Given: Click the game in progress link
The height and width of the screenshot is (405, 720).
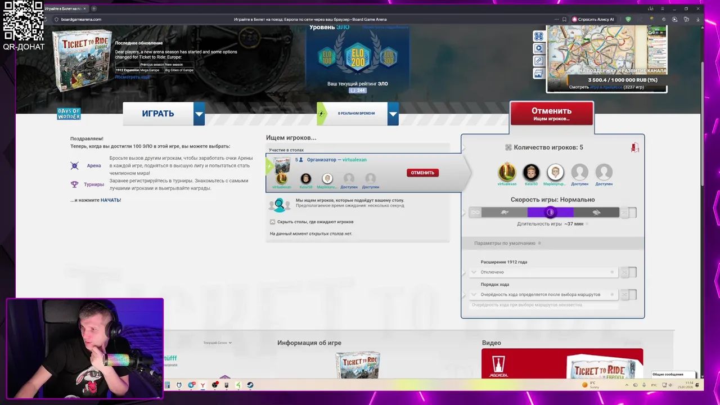Looking at the screenshot, I should pyautogui.click(x=606, y=87).
